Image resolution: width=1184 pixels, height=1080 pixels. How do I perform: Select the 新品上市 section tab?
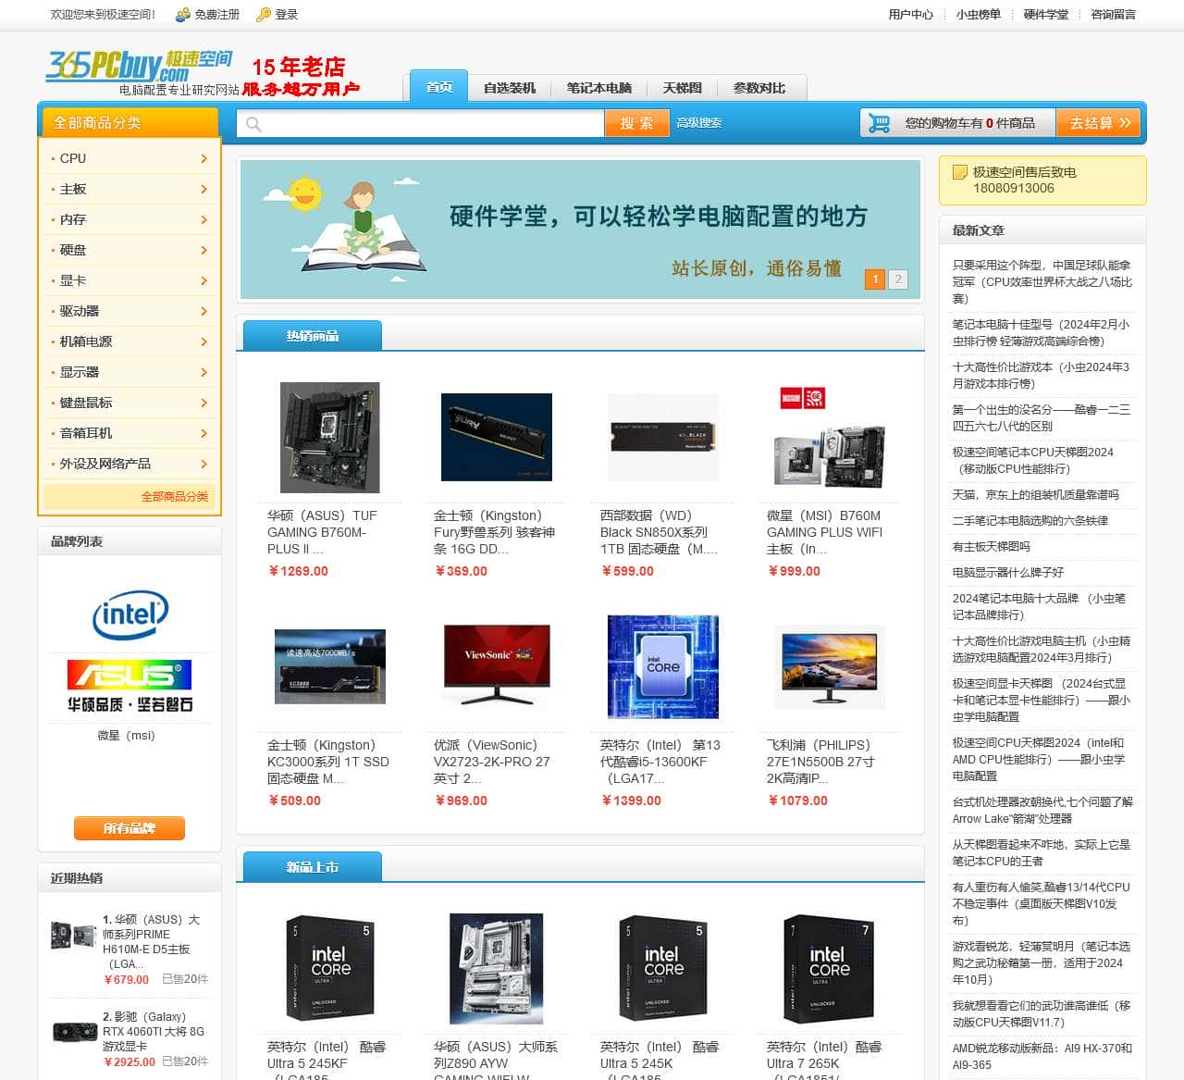click(313, 867)
